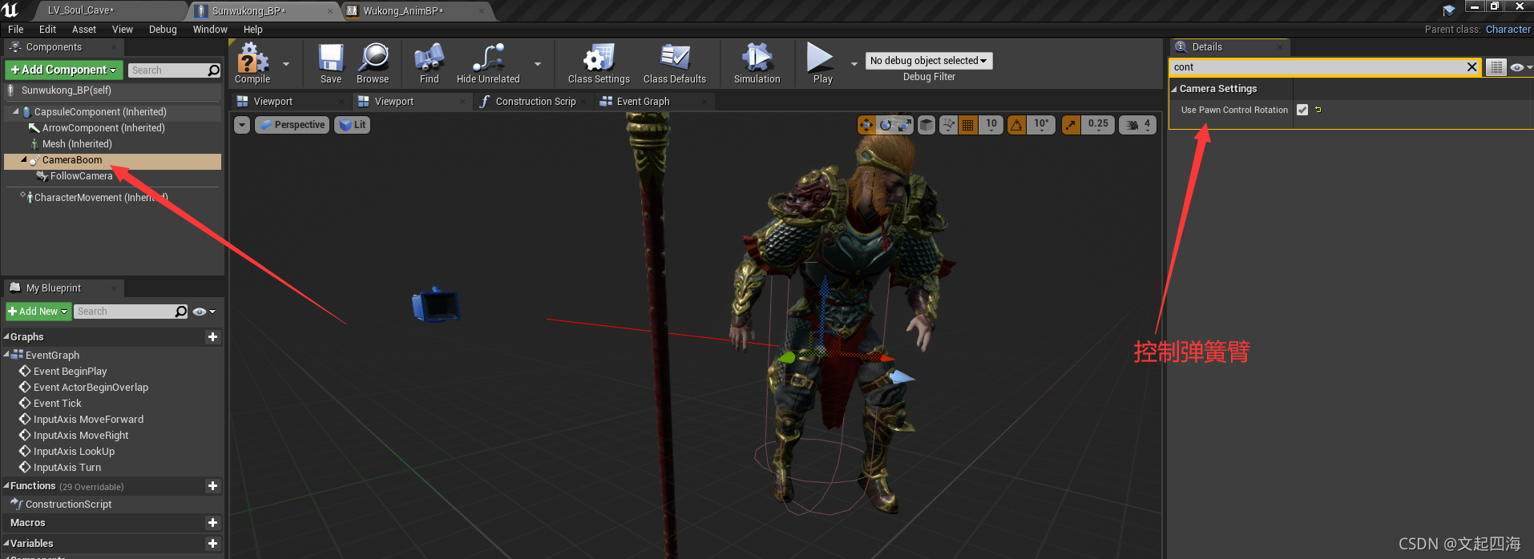Toggle rotation angle snapping in the viewport toolbar
Screen dimensions: 1534x559
click(1016, 125)
